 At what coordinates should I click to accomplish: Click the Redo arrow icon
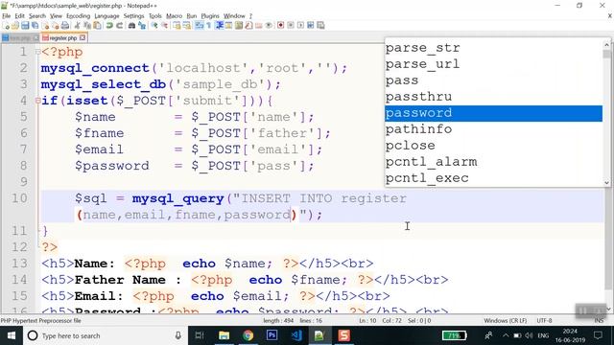(x=119, y=26)
